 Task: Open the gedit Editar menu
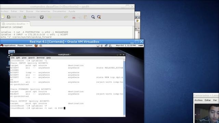click(14, 11)
